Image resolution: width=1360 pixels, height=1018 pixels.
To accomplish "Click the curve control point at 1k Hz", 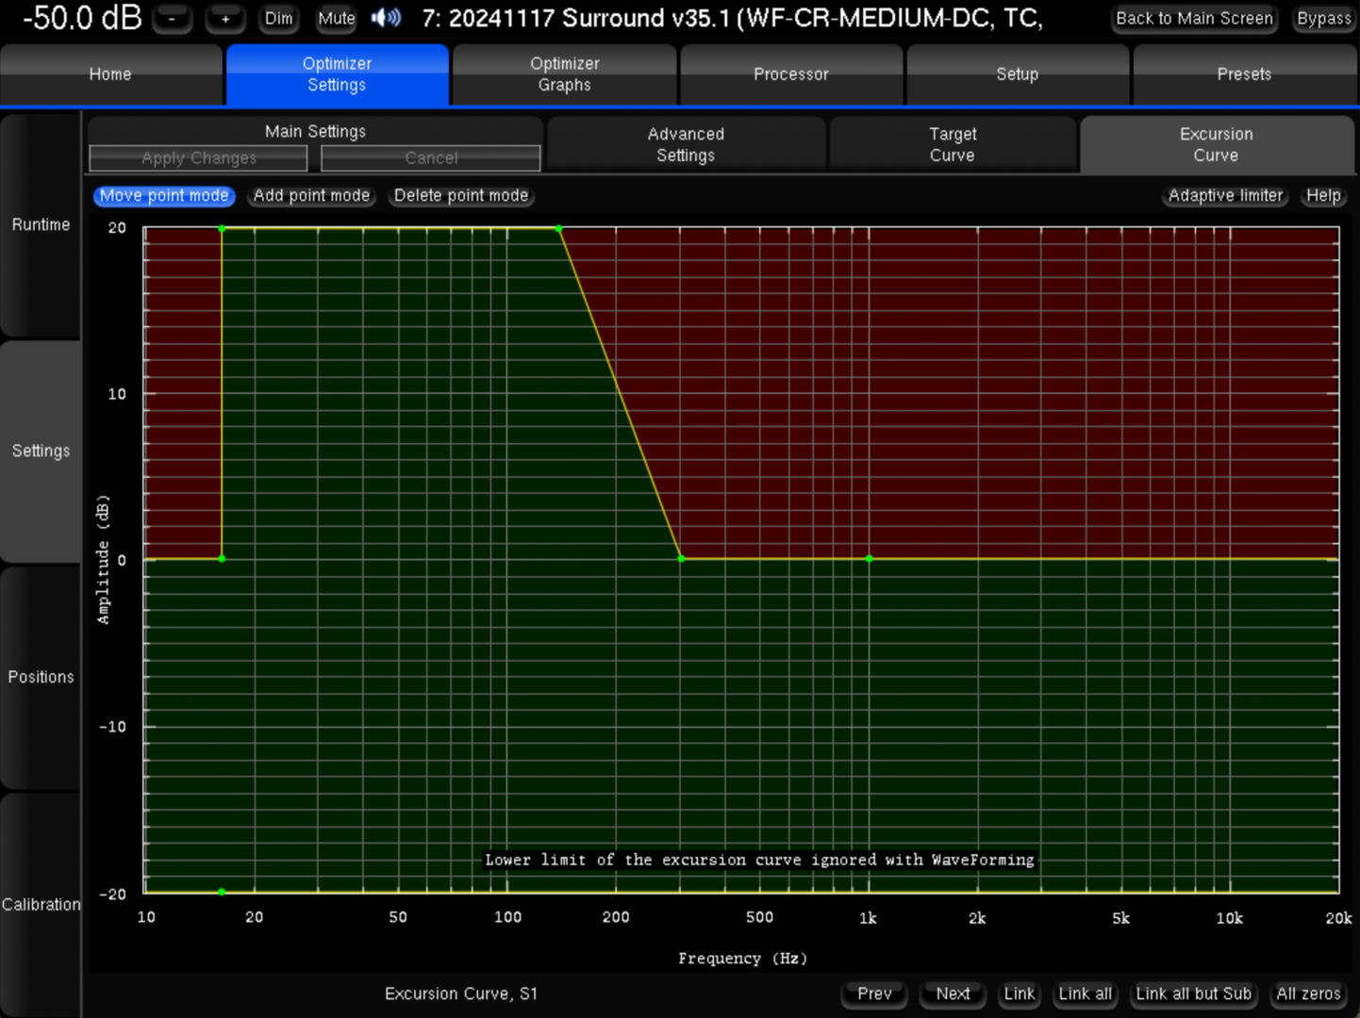I will click(869, 559).
